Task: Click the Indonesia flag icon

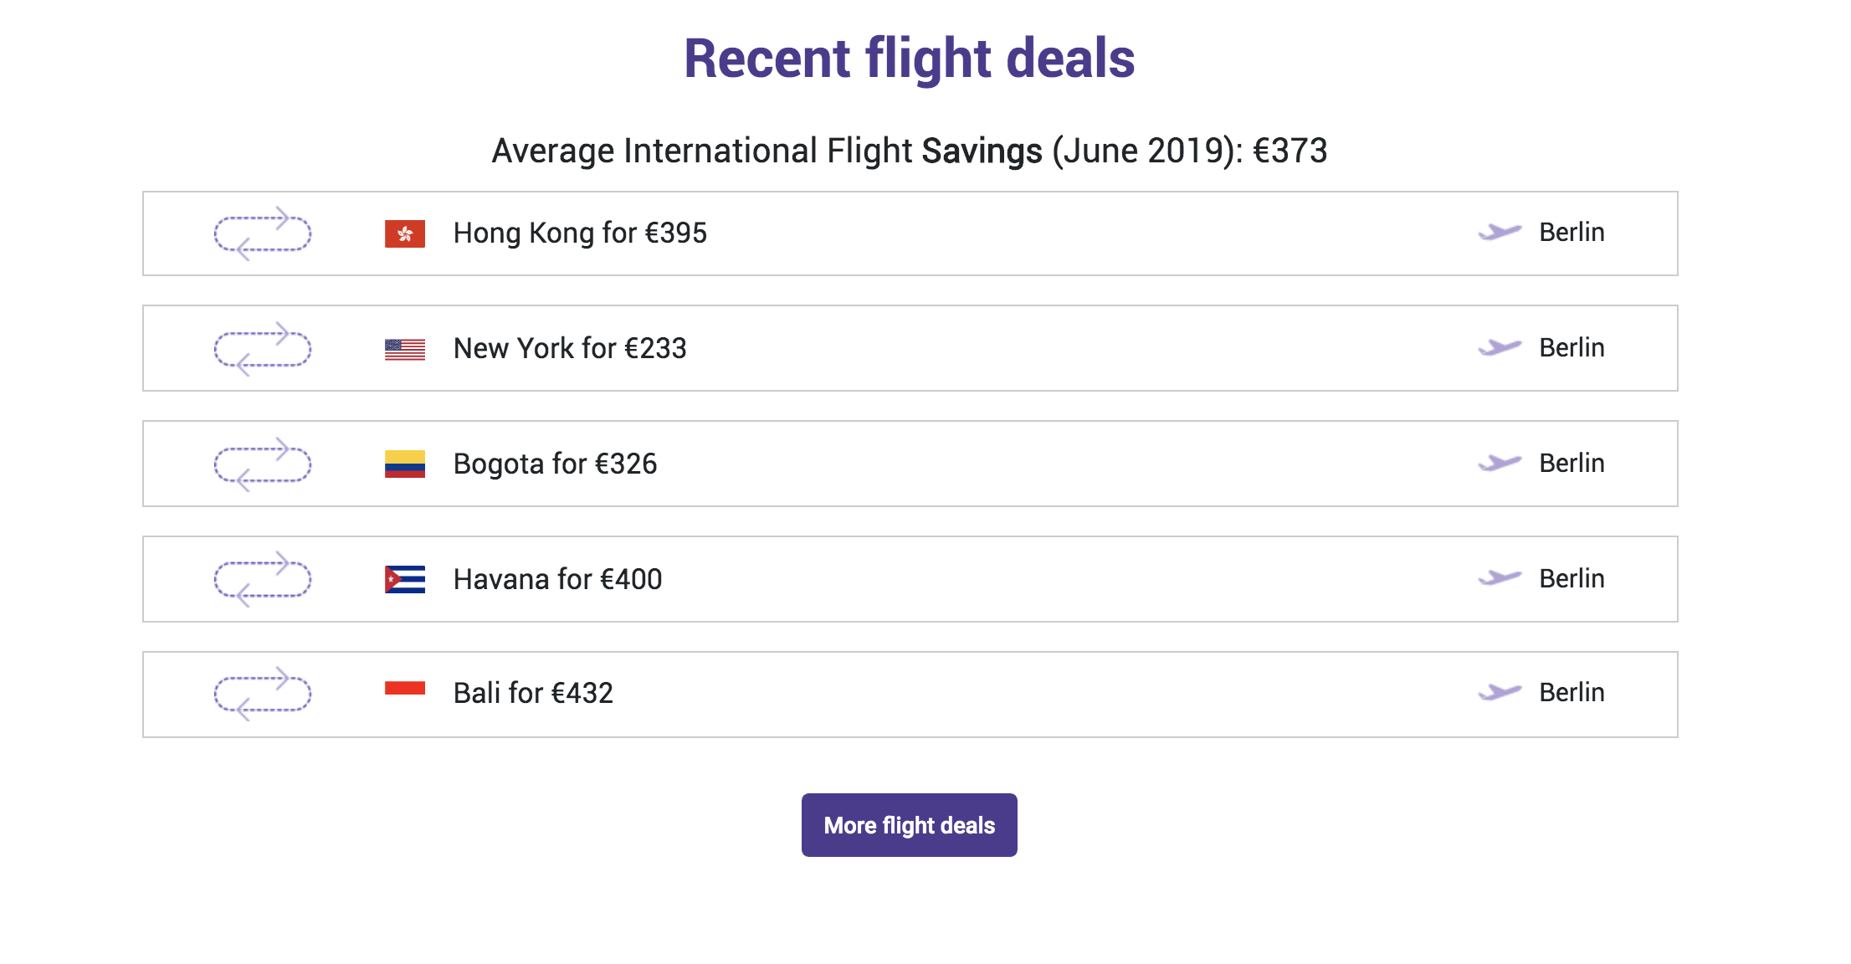Action: tap(404, 689)
